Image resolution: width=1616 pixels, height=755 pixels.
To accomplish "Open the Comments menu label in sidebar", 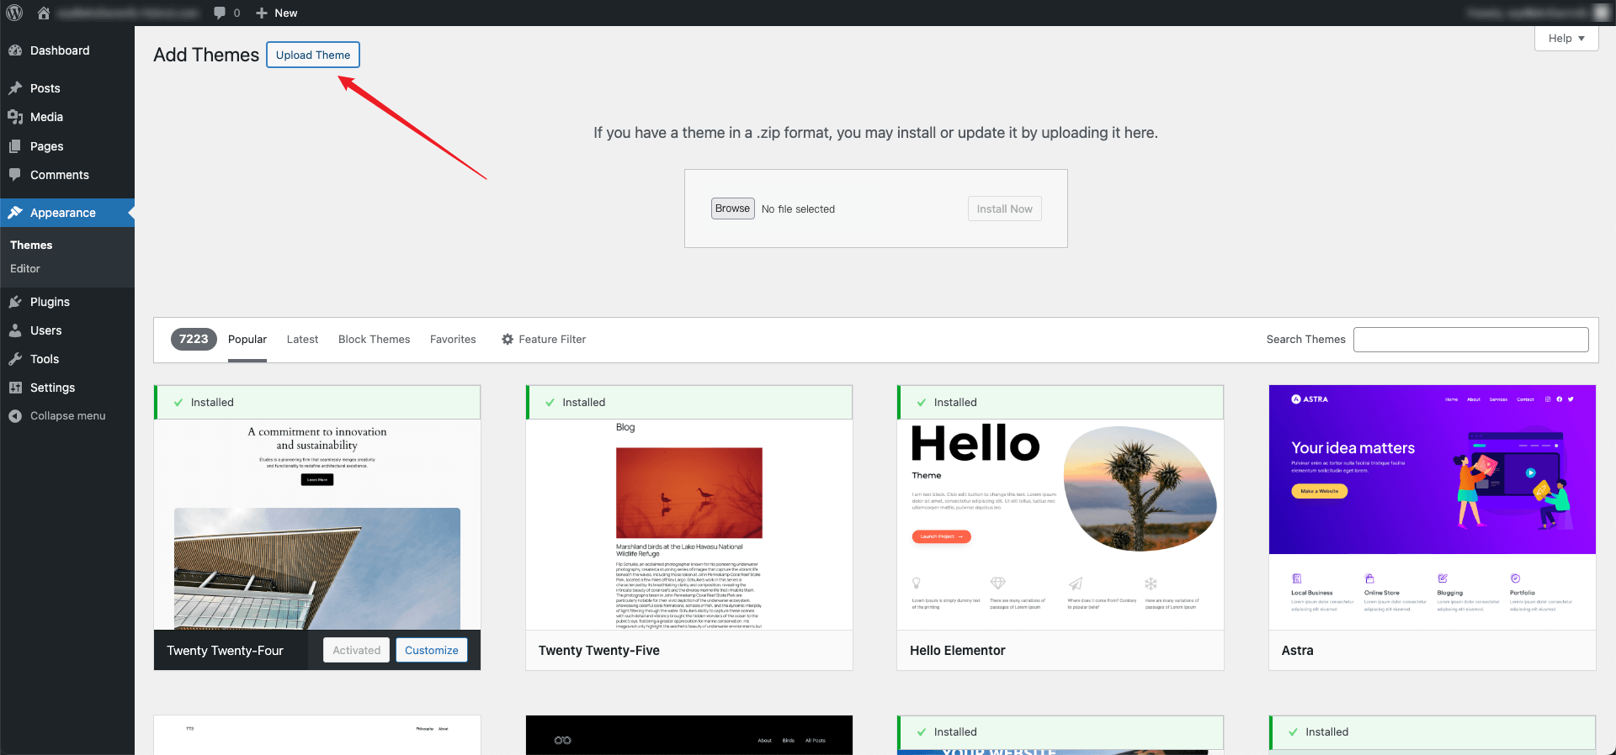I will 60,175.
